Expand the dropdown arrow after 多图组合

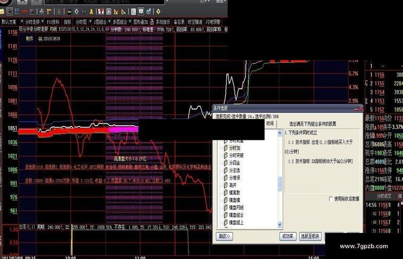130,22
